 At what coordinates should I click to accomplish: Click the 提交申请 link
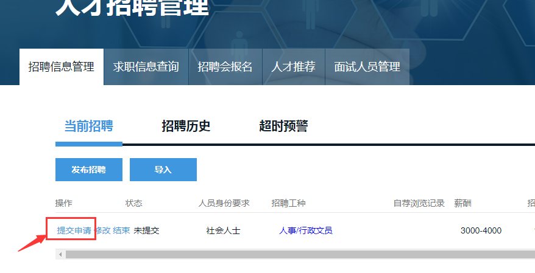pyautogui.click(x=74, y=230)
